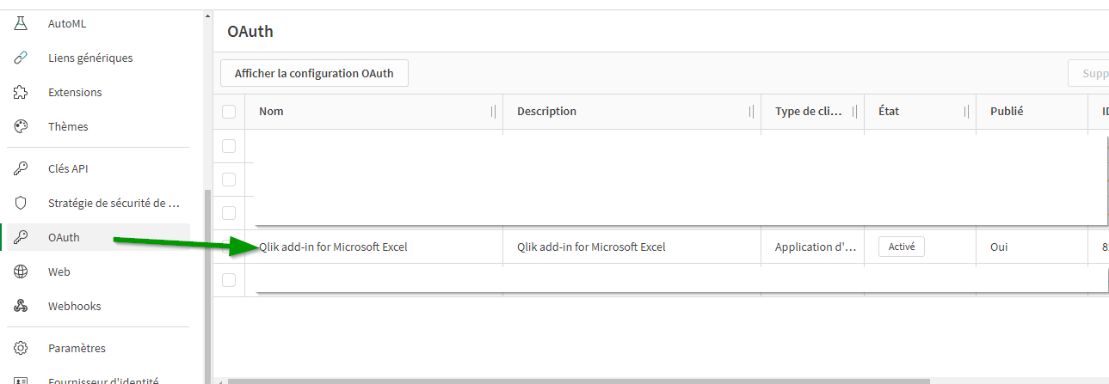Click the Paramètres gear icon
Screen dimensions: 1109x384
pos(22,349)
